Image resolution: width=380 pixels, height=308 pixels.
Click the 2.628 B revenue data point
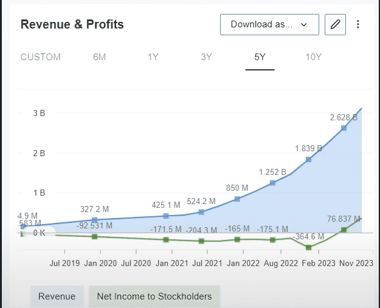[x=344, y=128]
